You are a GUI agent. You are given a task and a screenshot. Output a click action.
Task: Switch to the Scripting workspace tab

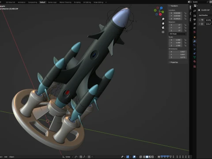[x=77, y=2]
